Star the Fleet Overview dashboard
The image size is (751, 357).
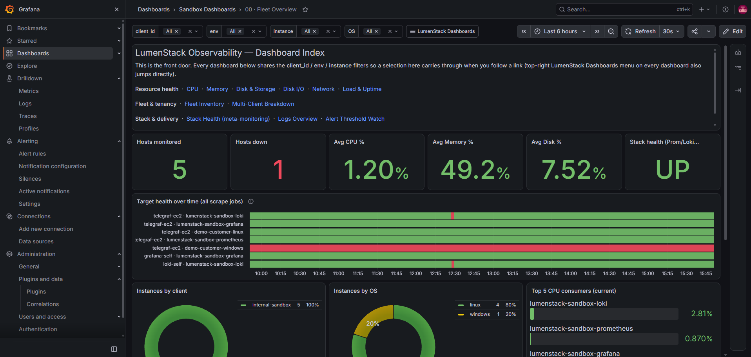pos(305,9)
